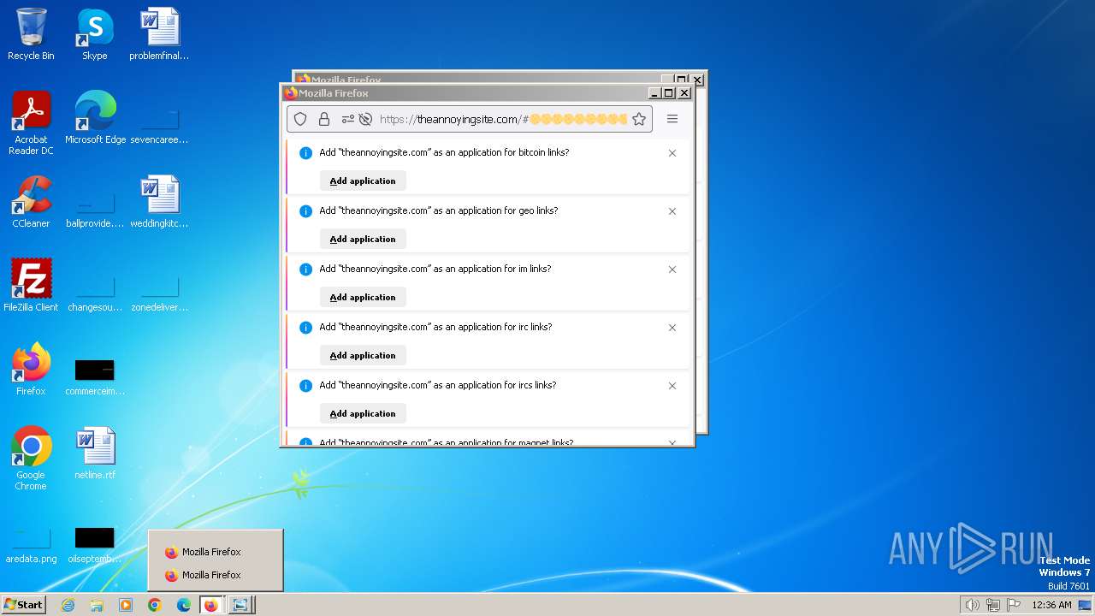The height and width of the screenshot is (616, 1095).
Task: Select the zonedeliver desktop file
Action: pos(159,293)
